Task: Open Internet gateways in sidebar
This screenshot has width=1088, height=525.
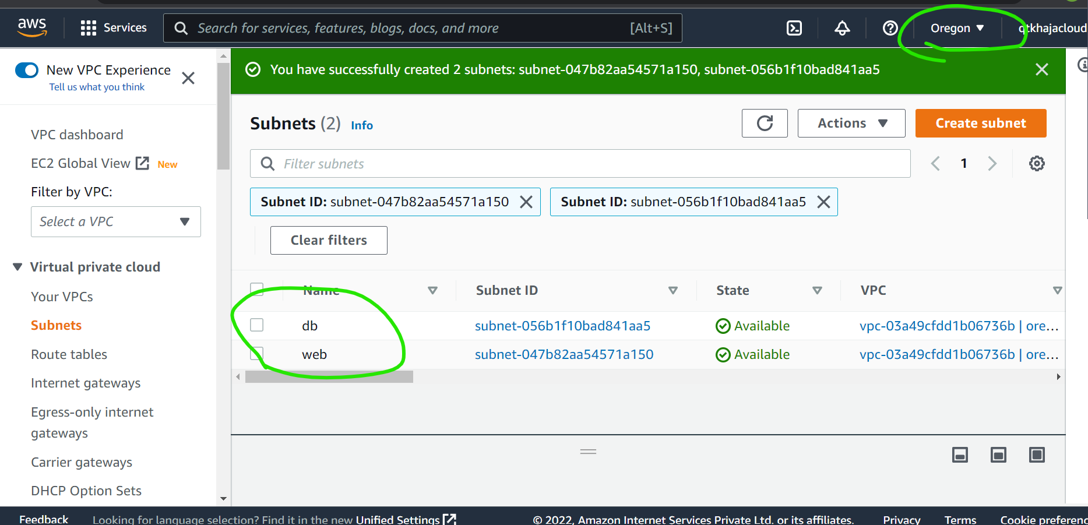Action: 86,383
